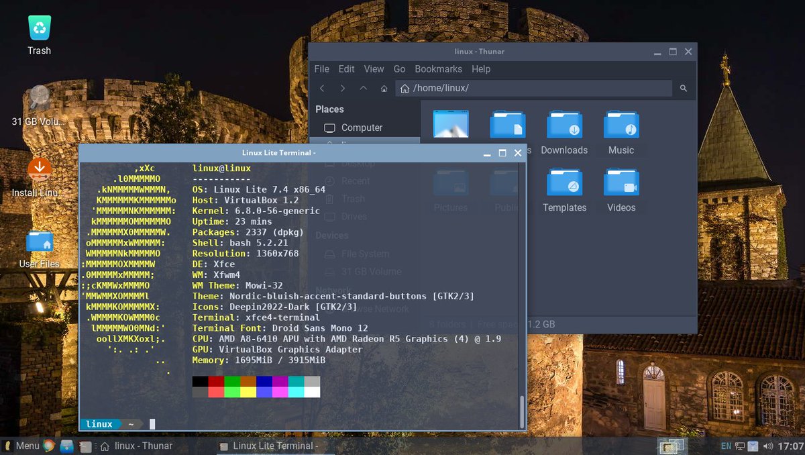Click the workspace switcher in the panel
Image resolution: width=805 pixels, height=455 pixels.
pos(672,446)
